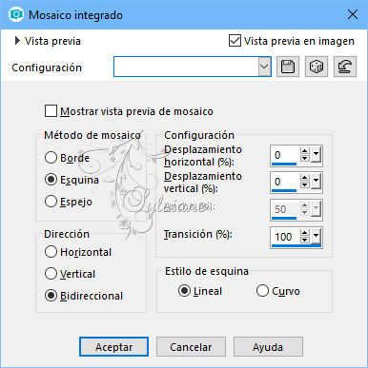Choose Horizontal direction option
This screenshot has width=368, height=368.
(x=51, y=252)
